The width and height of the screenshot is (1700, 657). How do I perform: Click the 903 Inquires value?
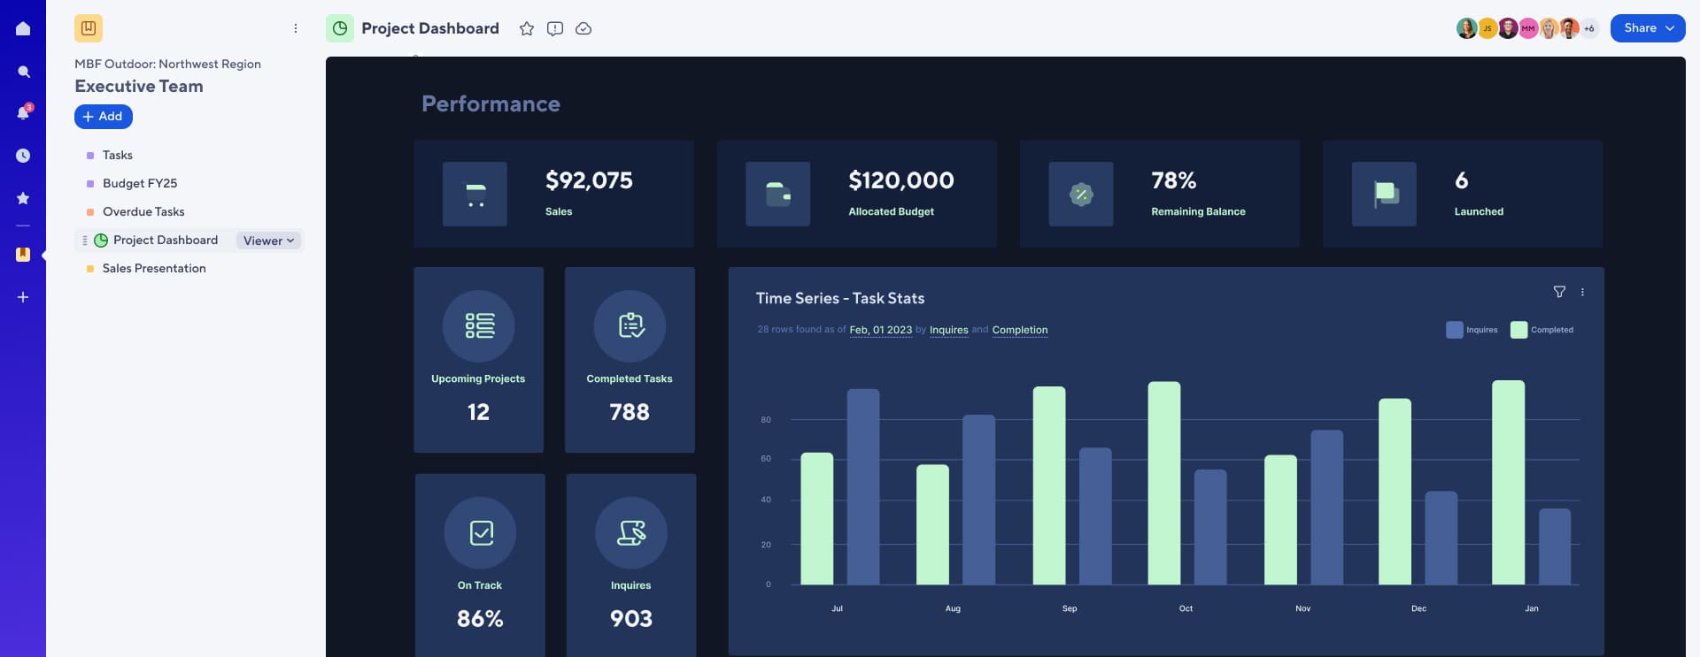pyautogui.click(x=631, y=619)
